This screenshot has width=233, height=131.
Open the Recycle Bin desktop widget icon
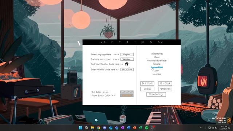click(229, 120)
